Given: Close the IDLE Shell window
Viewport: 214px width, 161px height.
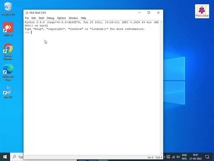Looking at the screenshot, I should [158, 13].
